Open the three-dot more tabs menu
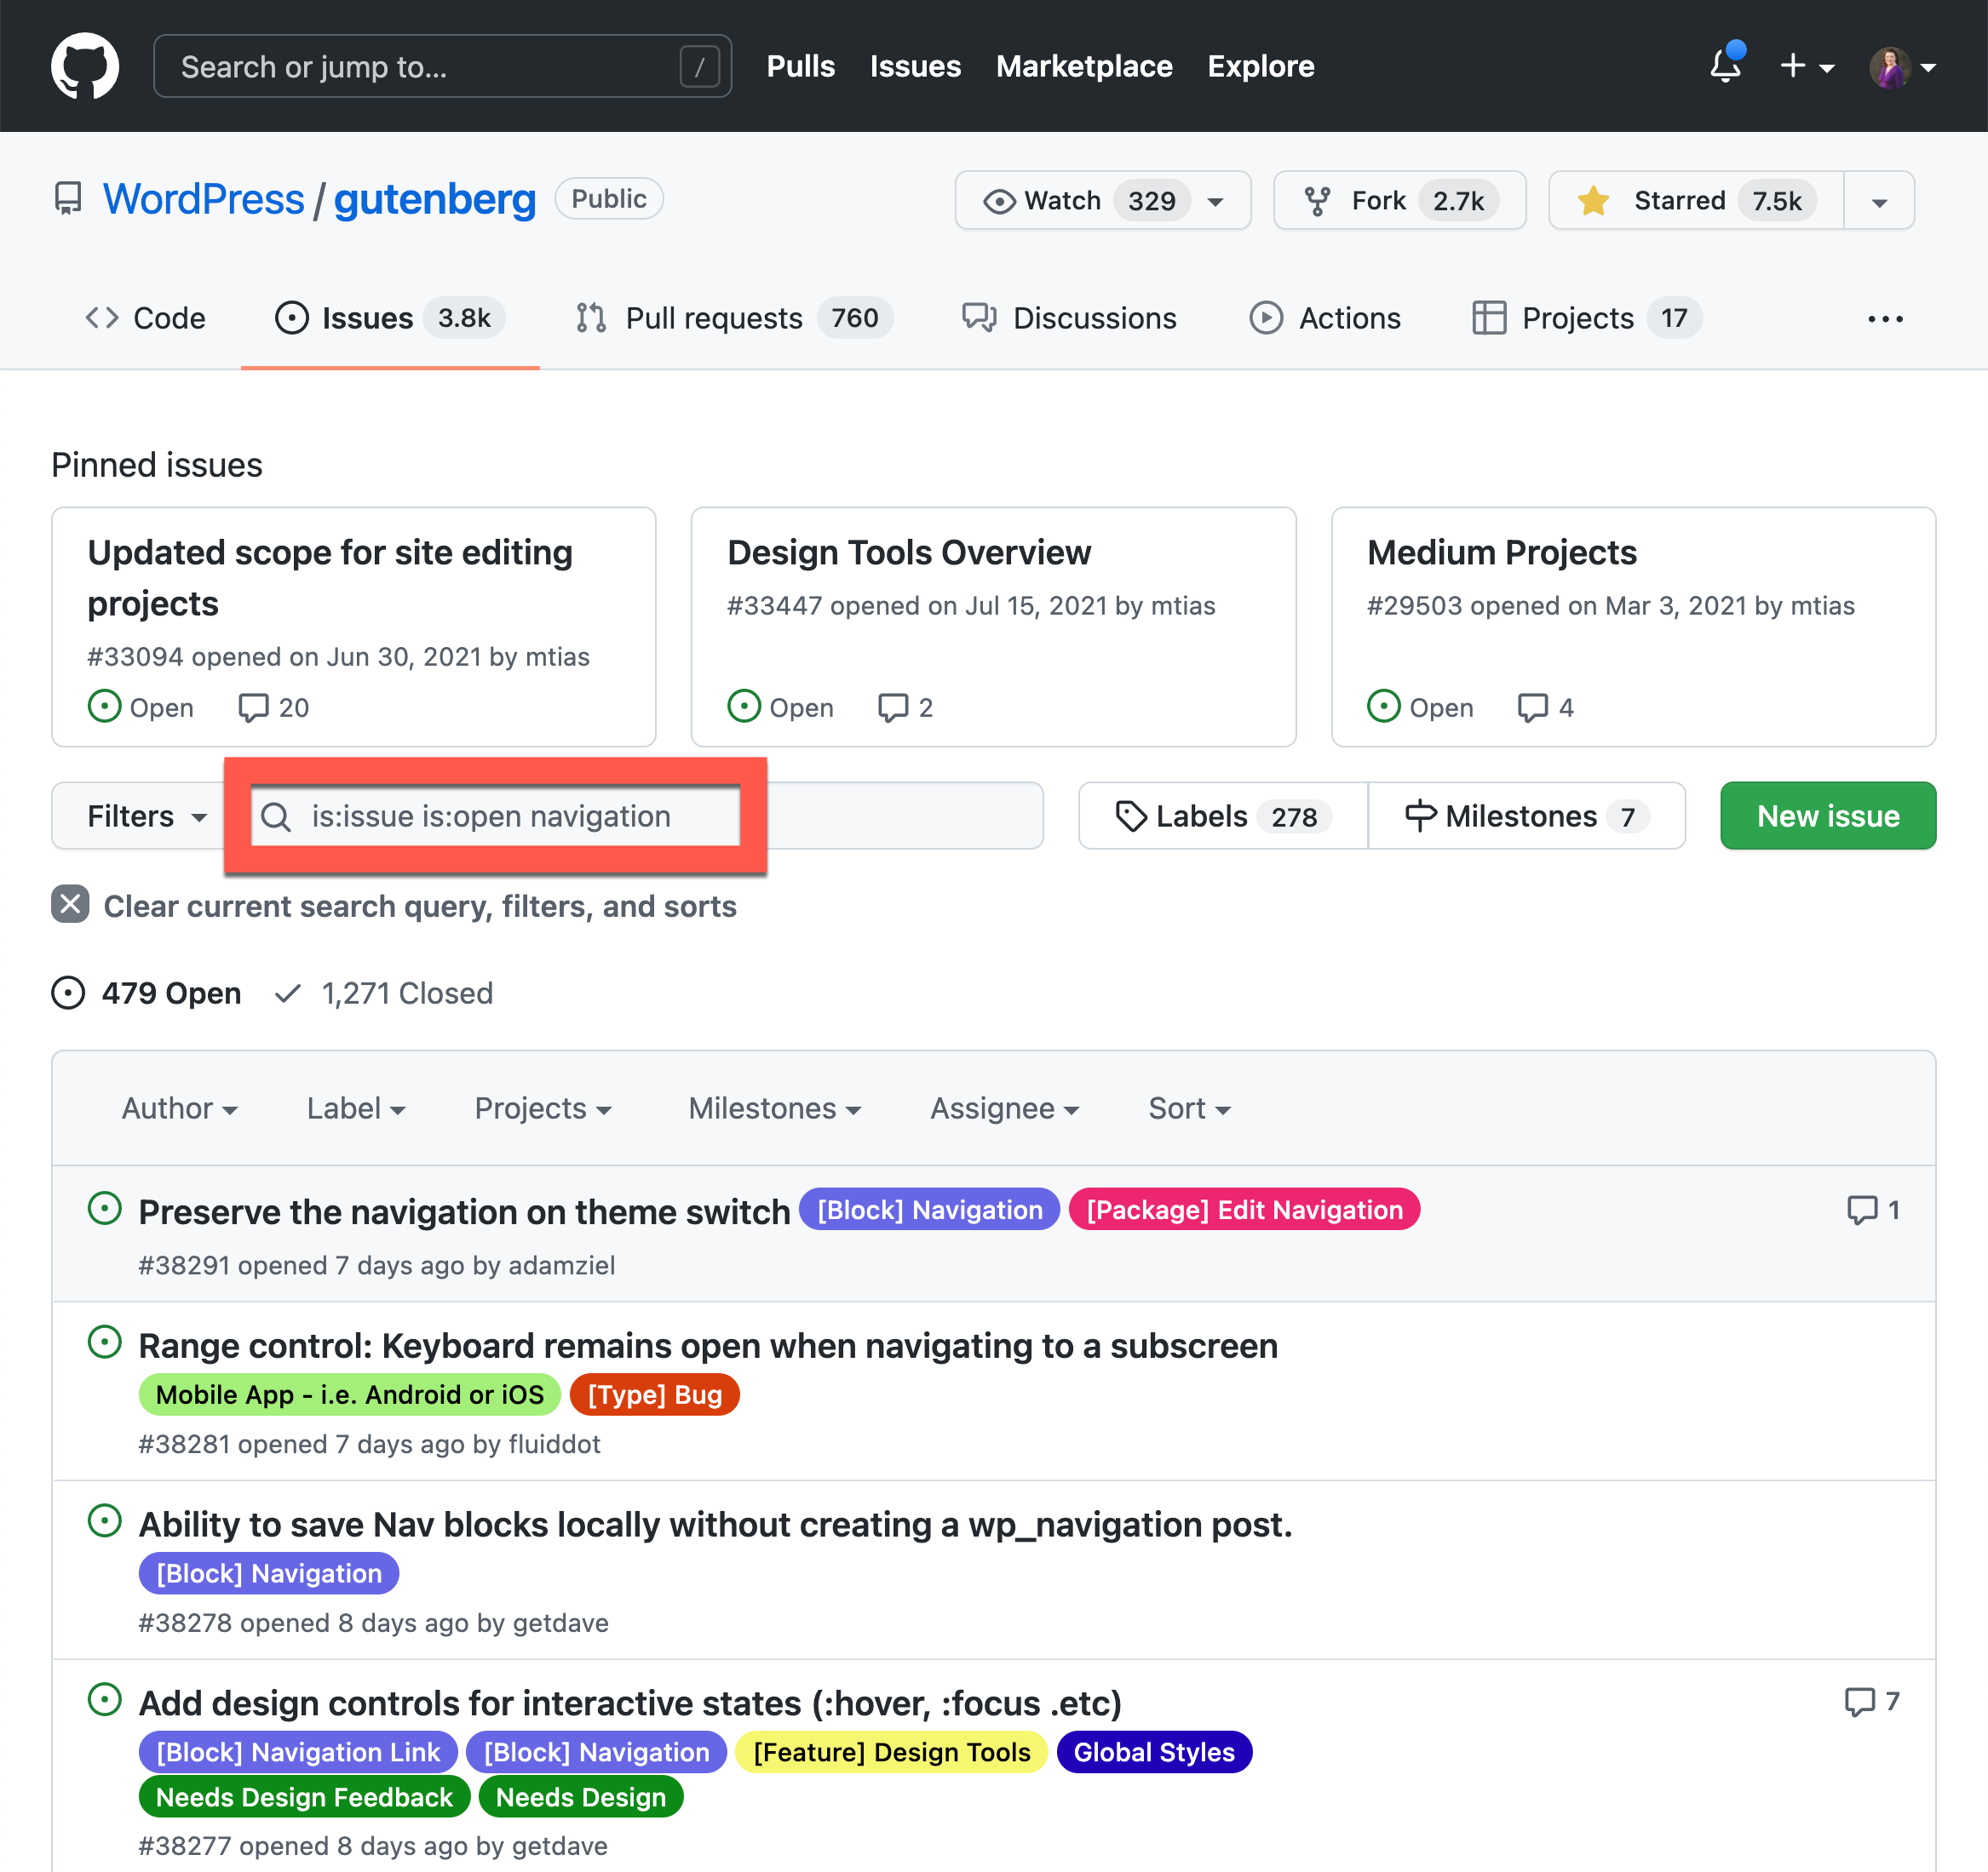 click(x=1885, y=319)
